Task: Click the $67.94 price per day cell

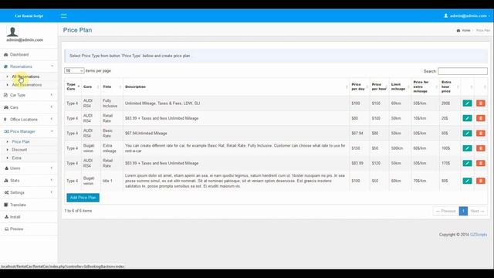Action: pyautogui.click(x=360, y=134)
